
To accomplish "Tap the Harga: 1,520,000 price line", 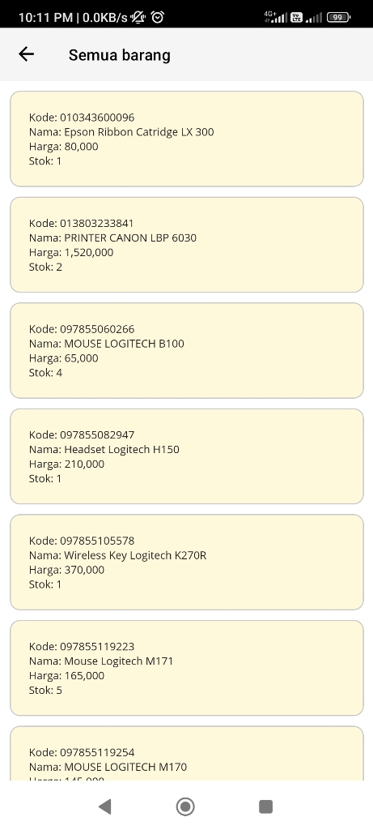I will (70, 253).
